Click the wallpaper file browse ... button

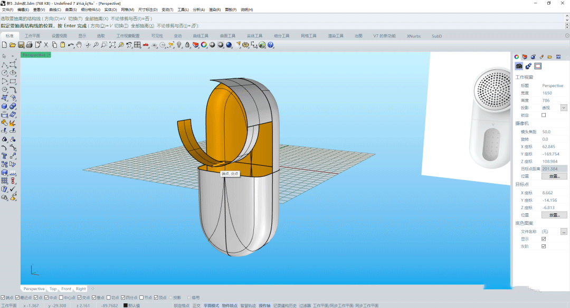pos(564,231)
